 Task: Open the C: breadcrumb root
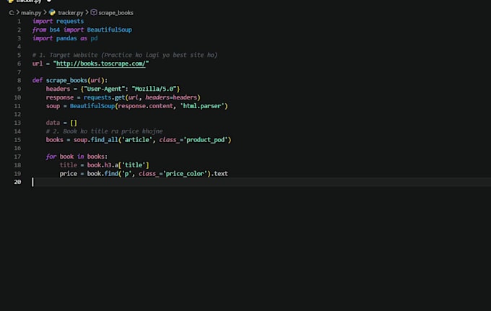[12, 13]
